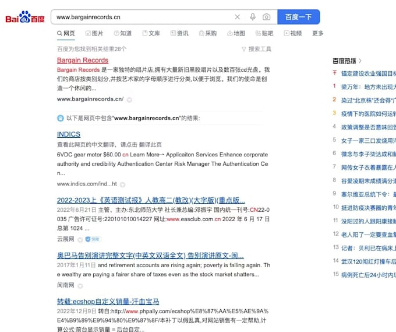Select the 网页 tab
Screen dimensions: 396x332
click(x=66, y=33)
